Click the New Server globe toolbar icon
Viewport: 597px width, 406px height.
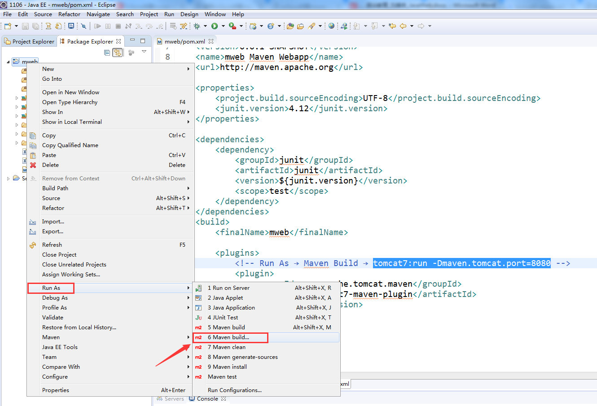coord(253,26)
